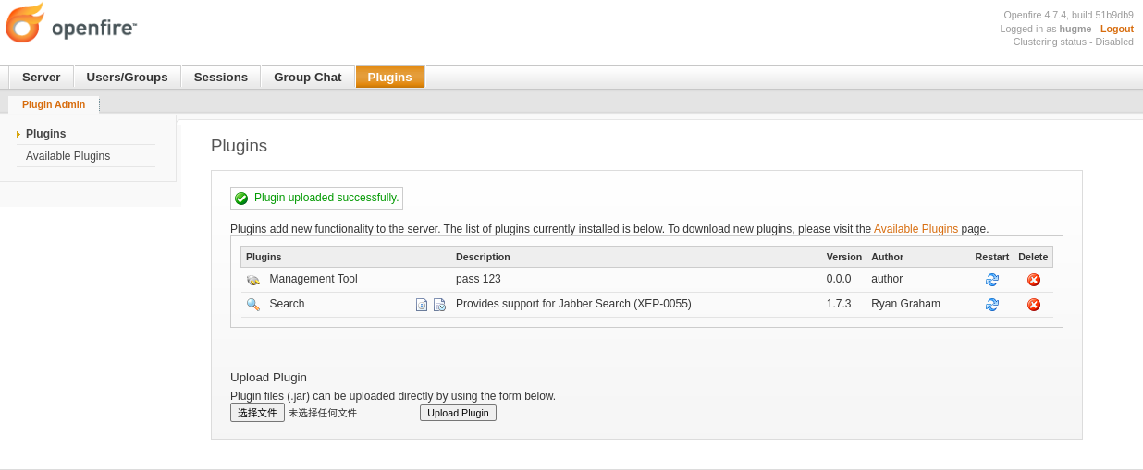Click the choose file button
1143x470 pixels.
pos(257,413)
